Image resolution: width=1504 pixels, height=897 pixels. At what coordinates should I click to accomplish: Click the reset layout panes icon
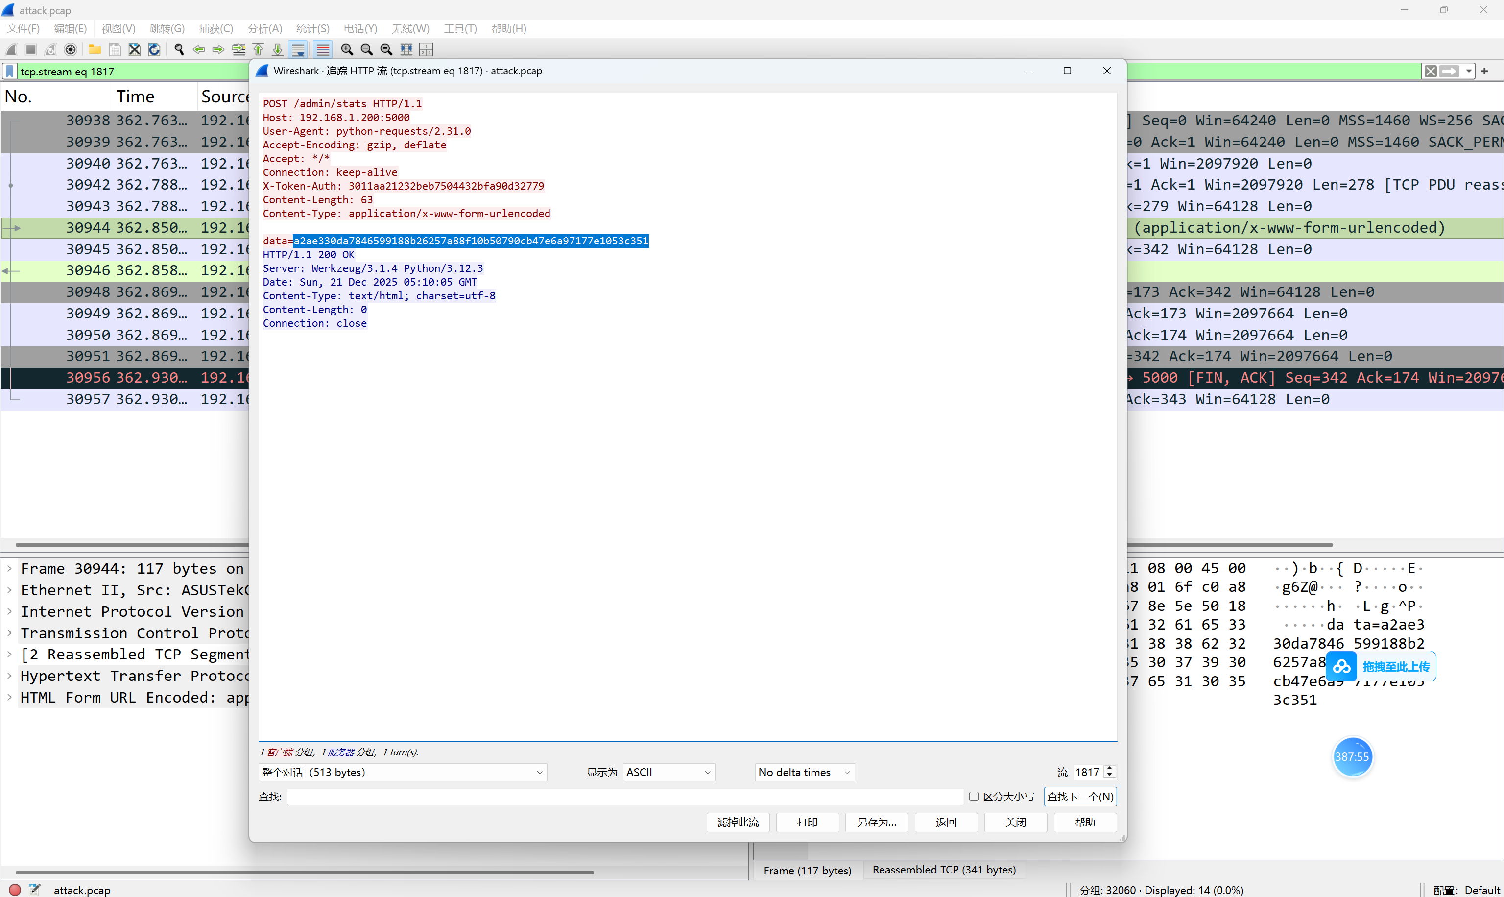coord(427,49)
